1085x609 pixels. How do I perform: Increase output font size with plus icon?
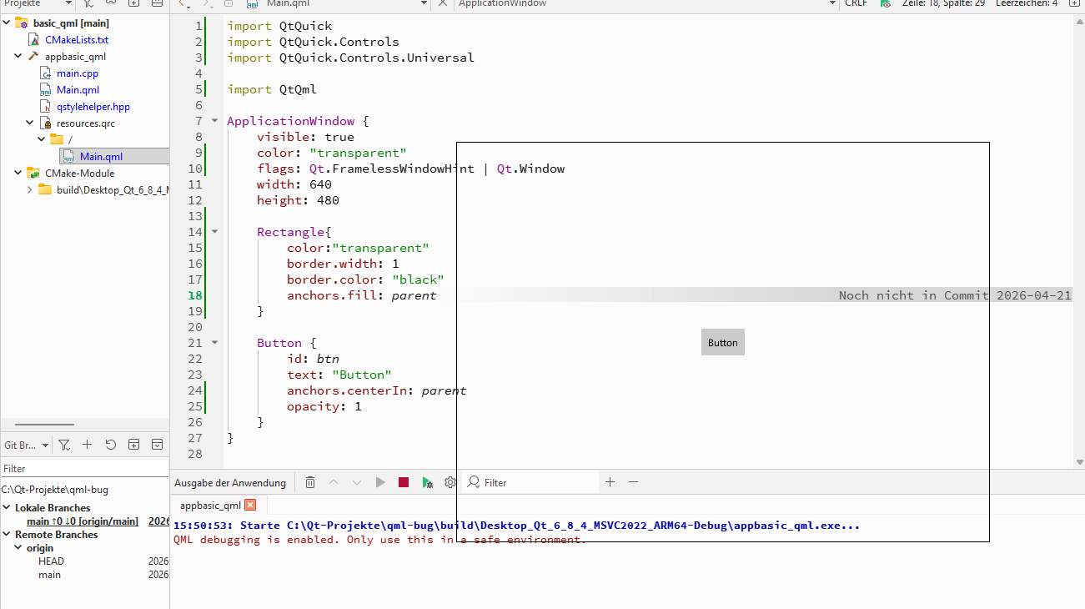pyautogui.click(x=610, y=482)
